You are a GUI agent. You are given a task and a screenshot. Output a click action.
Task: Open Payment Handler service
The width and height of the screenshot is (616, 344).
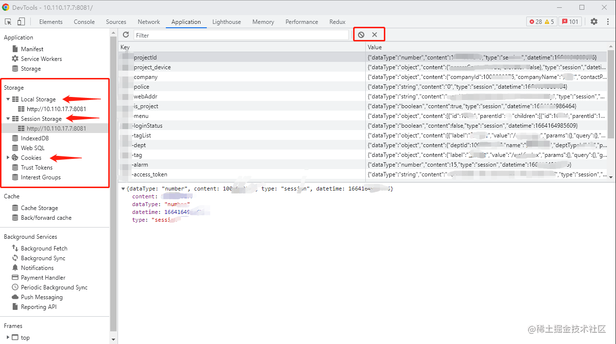[x=43, y=278]
